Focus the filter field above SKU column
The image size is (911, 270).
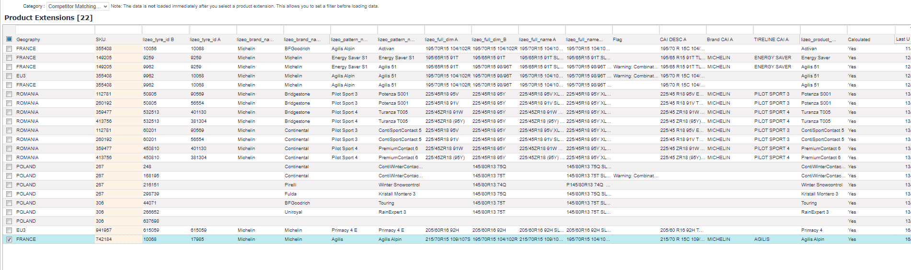coord(118,30)
